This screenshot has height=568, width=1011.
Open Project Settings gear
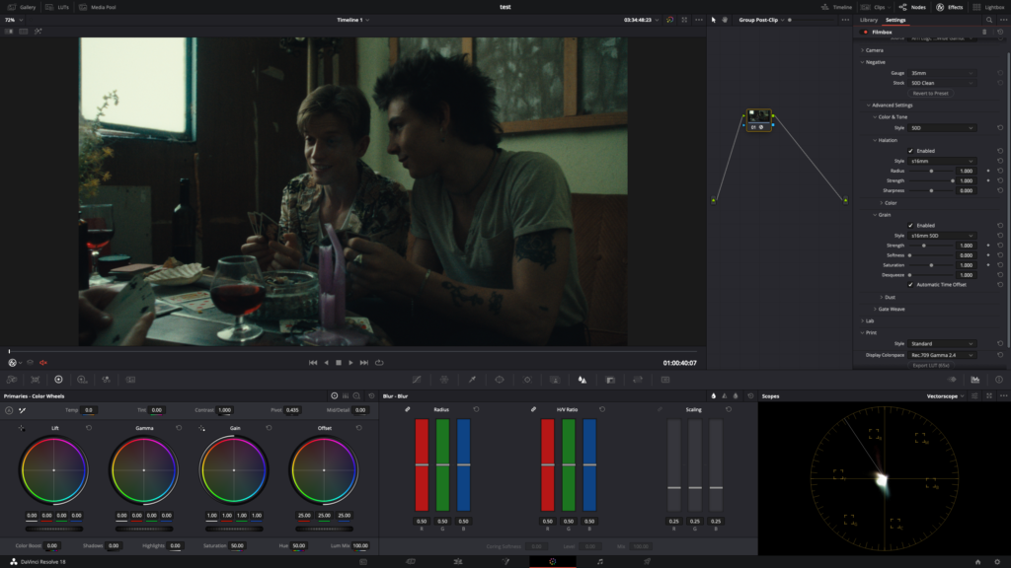(997, 562)
